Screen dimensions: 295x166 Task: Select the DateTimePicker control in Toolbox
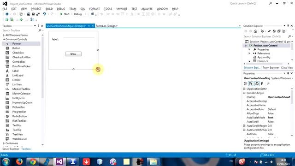21,66
